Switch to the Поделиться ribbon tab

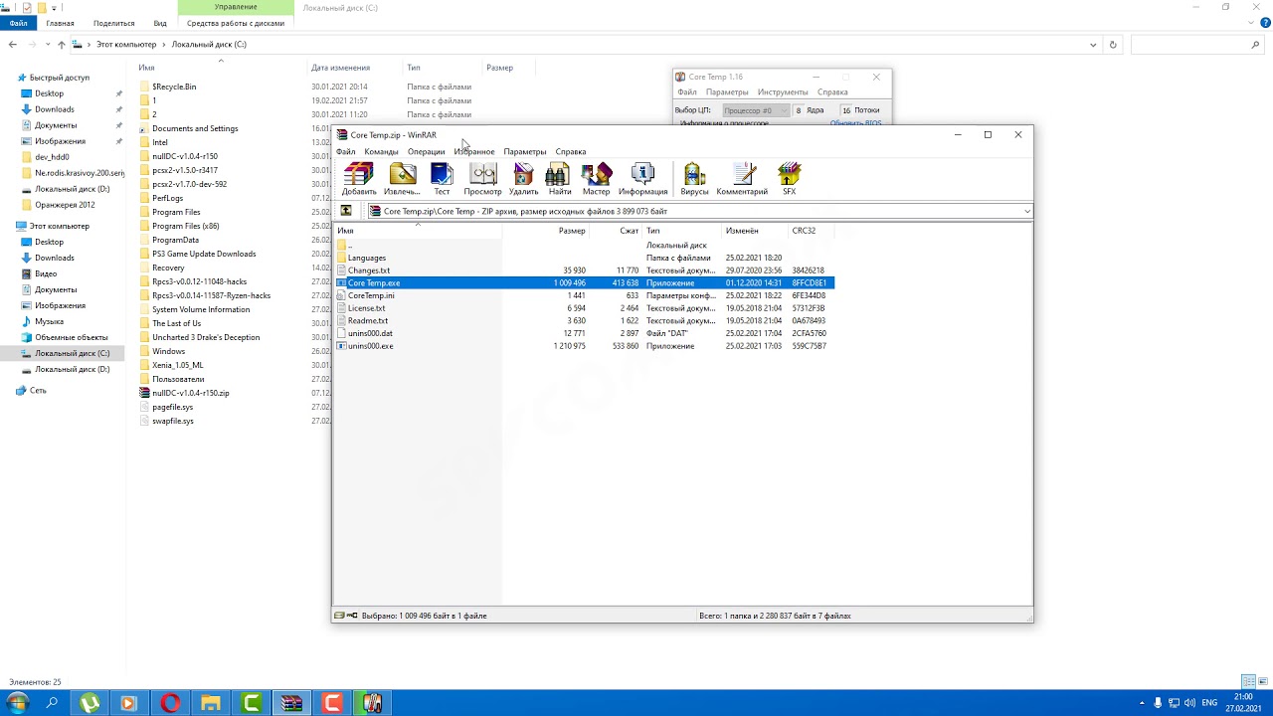pos(113,23)
